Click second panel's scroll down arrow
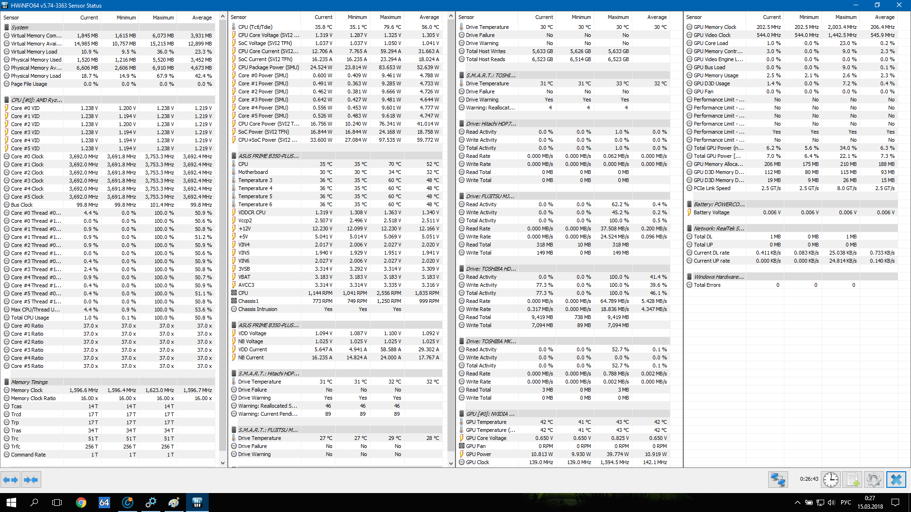911x512 pixels. point(451,463)
